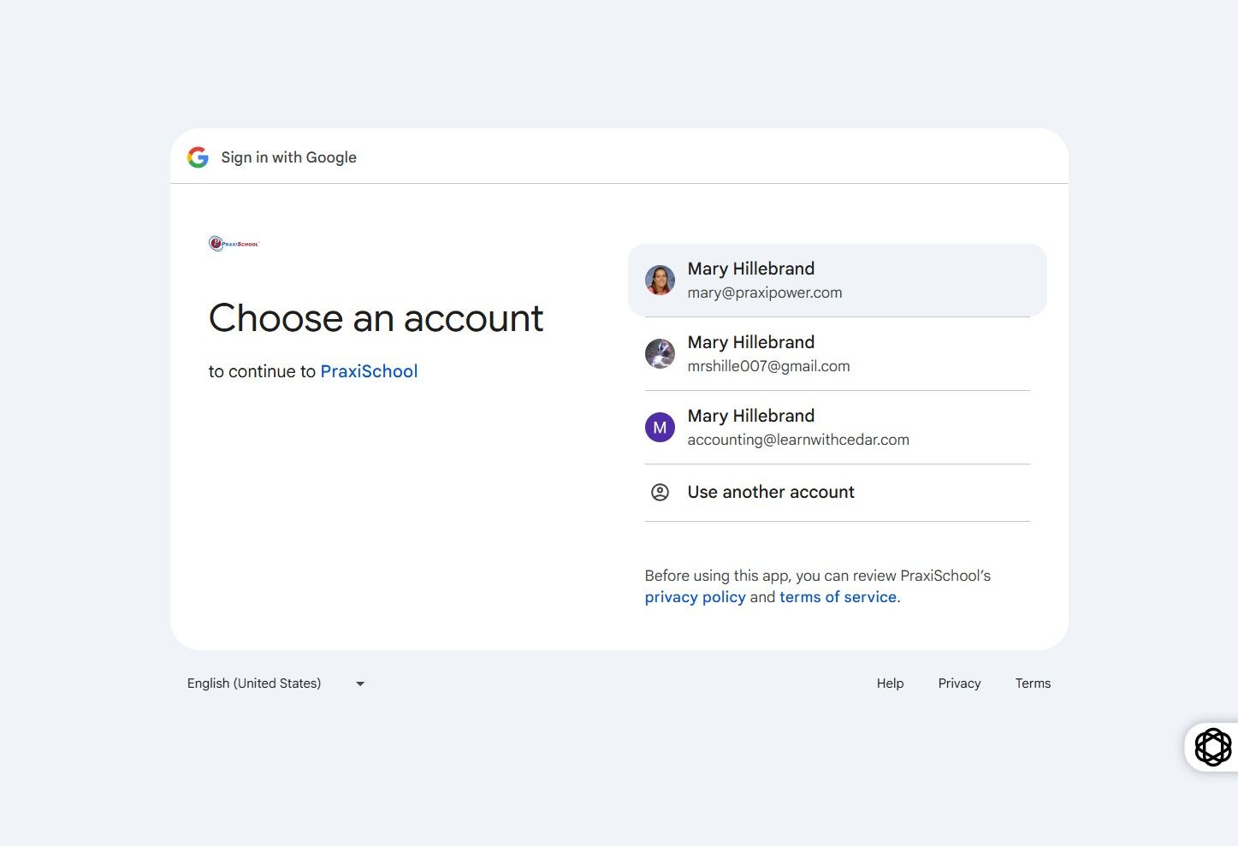Click the Sign in with Google header text
Viewport: 1238px width, 846px height.
click(x=288, y=157)
